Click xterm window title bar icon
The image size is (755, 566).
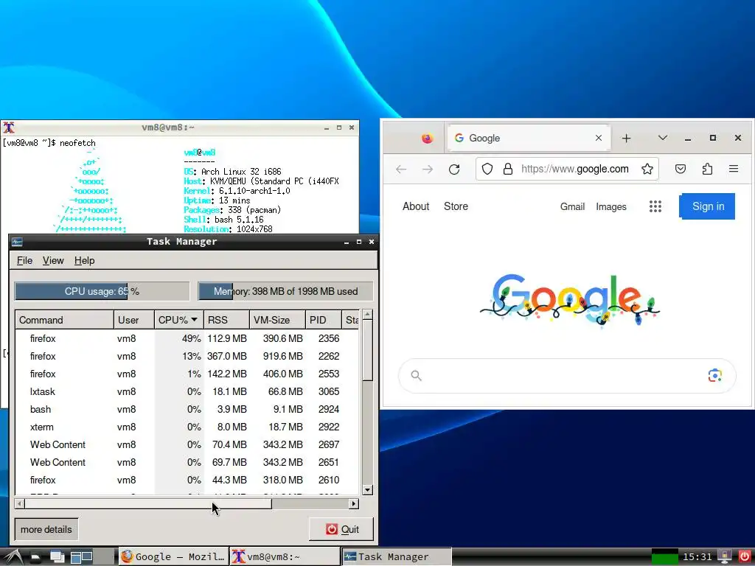[9, 127]
